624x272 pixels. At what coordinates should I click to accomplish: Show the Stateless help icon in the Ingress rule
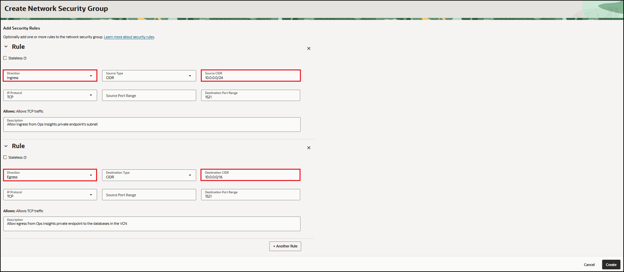pyautogui.click(x=25, y=58)
